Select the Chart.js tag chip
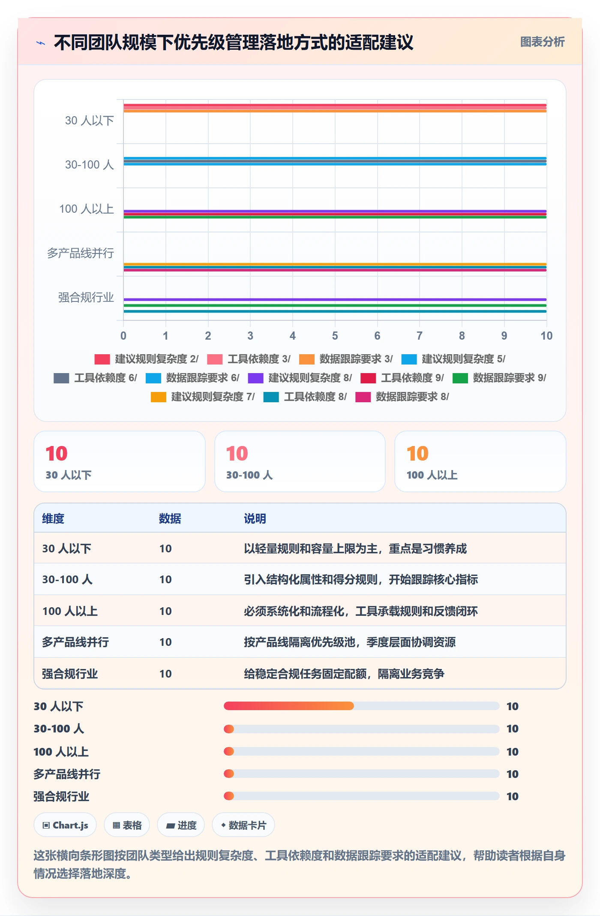 pyautogui.click(x=65, y=825)
